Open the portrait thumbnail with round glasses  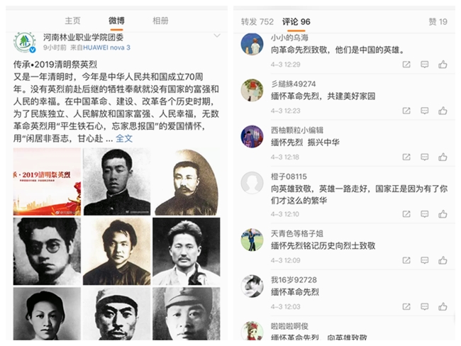(x=47, y=251)
